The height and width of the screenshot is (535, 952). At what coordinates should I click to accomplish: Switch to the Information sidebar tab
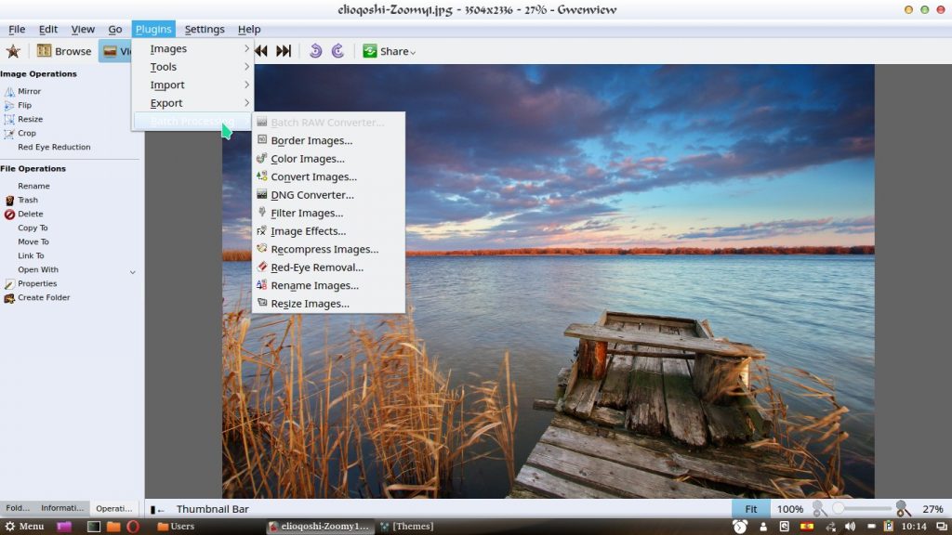tap(62, 508)
